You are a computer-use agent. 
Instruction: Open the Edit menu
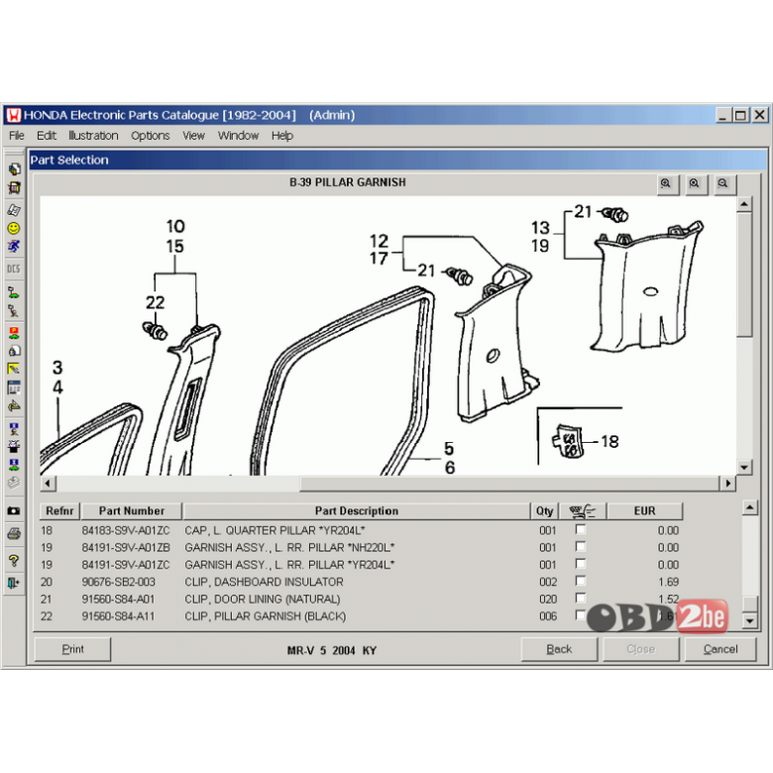click(47, 136)
